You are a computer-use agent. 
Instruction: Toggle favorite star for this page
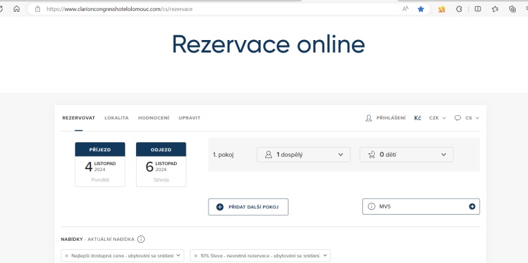coord(420,9)
